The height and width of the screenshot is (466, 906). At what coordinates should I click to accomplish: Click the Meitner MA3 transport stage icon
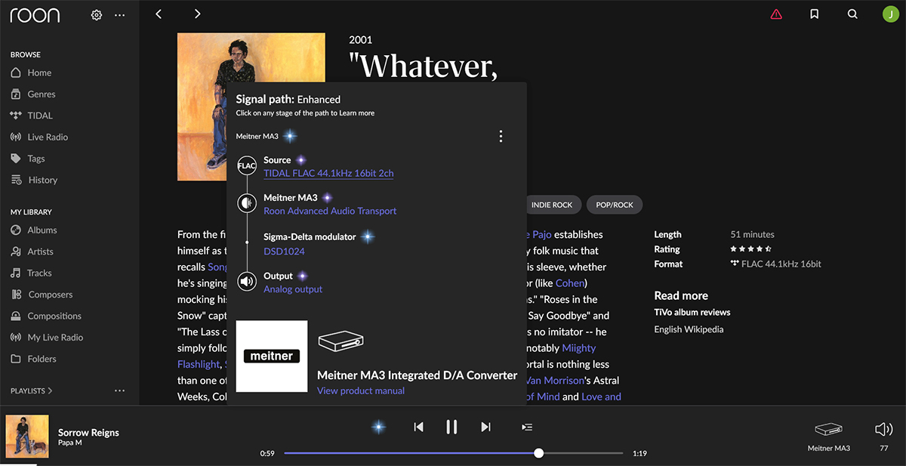247,203
